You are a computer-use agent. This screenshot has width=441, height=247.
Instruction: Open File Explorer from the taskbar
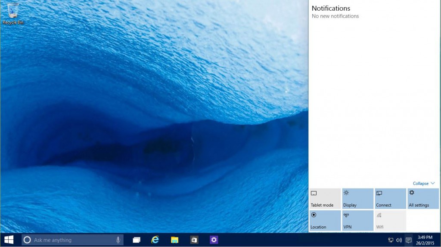tap(175, 240)
